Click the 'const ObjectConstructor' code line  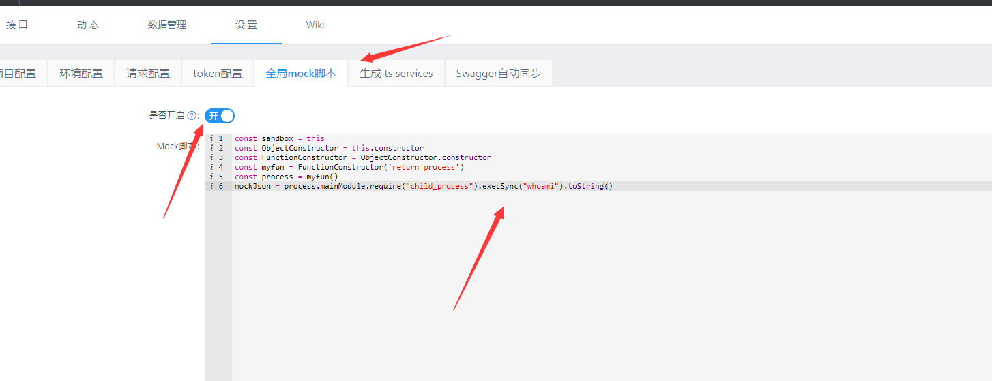329,148
